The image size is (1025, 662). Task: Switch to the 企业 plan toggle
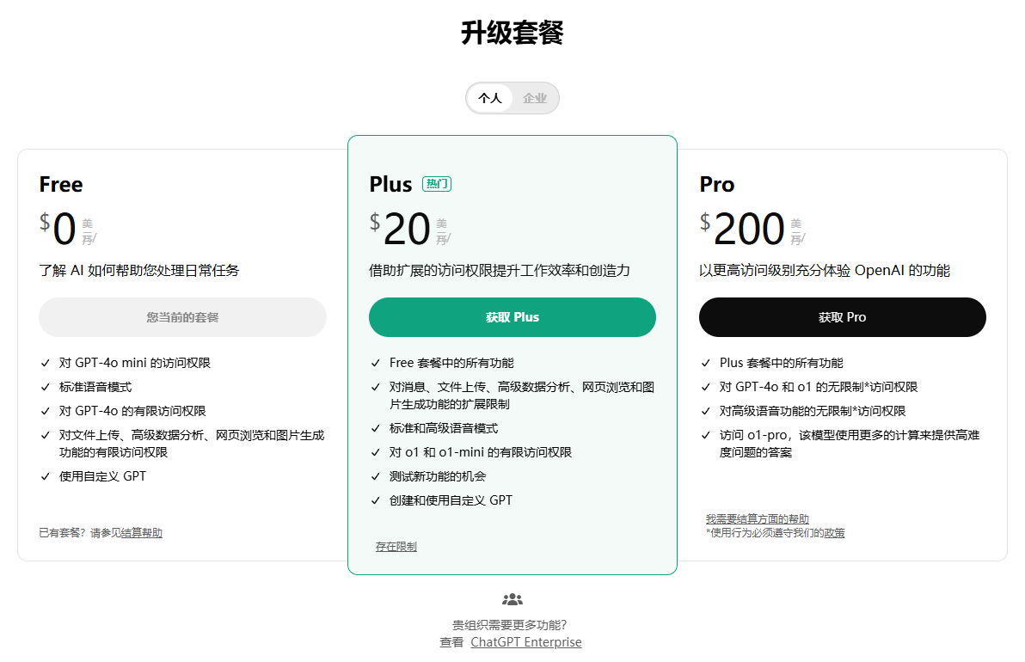click(x=535, y=98)
